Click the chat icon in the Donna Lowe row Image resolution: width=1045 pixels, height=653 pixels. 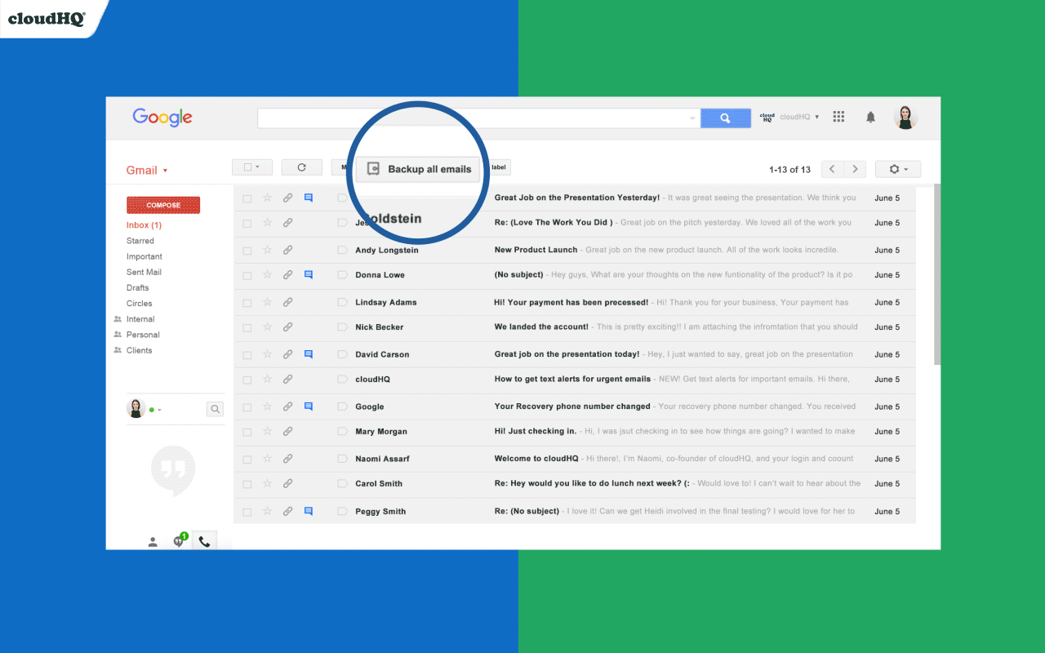pyautogui.click(x=309, y=275)
